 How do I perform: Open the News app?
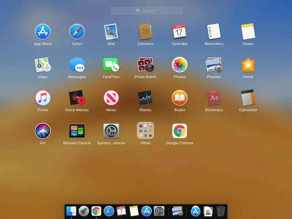[x=111, y=98]
